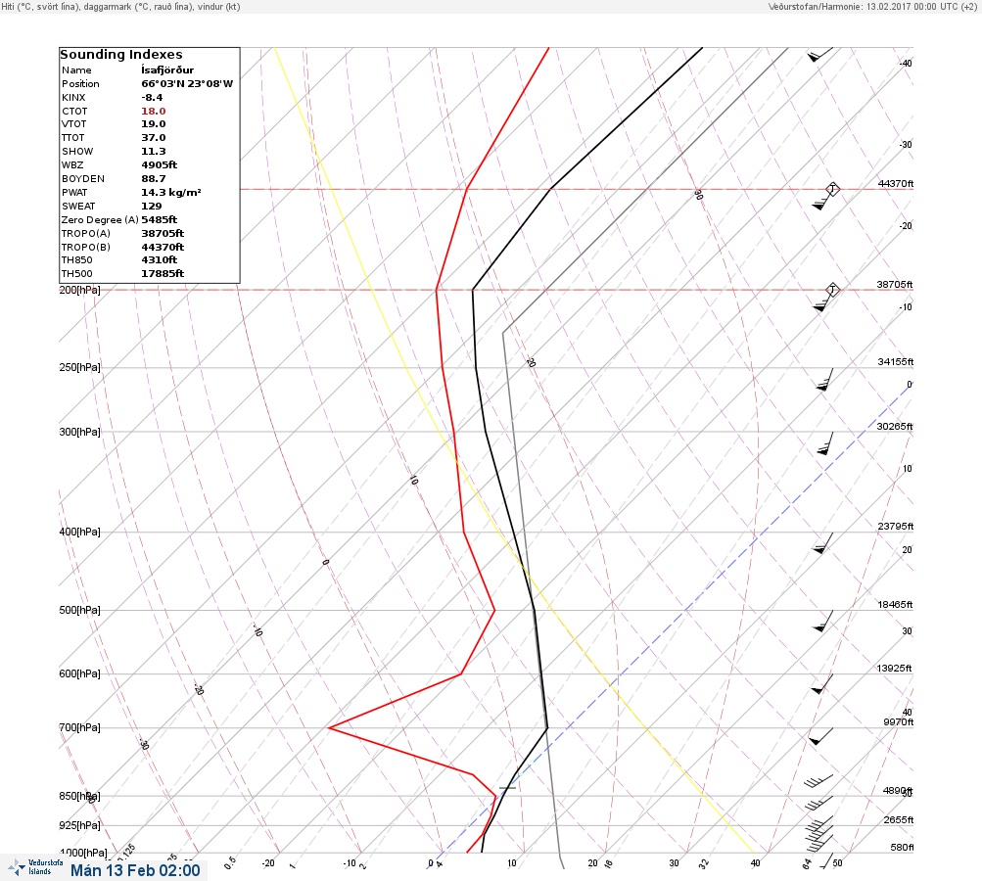Click the TH500 value 17885ft
Image resolution: width=982 pixels, height=881 pixels.
tap(163, 274)
